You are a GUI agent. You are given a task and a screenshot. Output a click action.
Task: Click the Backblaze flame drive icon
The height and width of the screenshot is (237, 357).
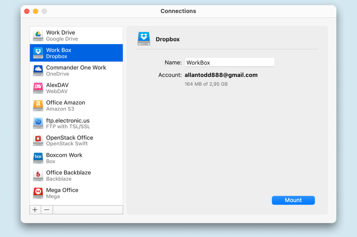(38, 176)
